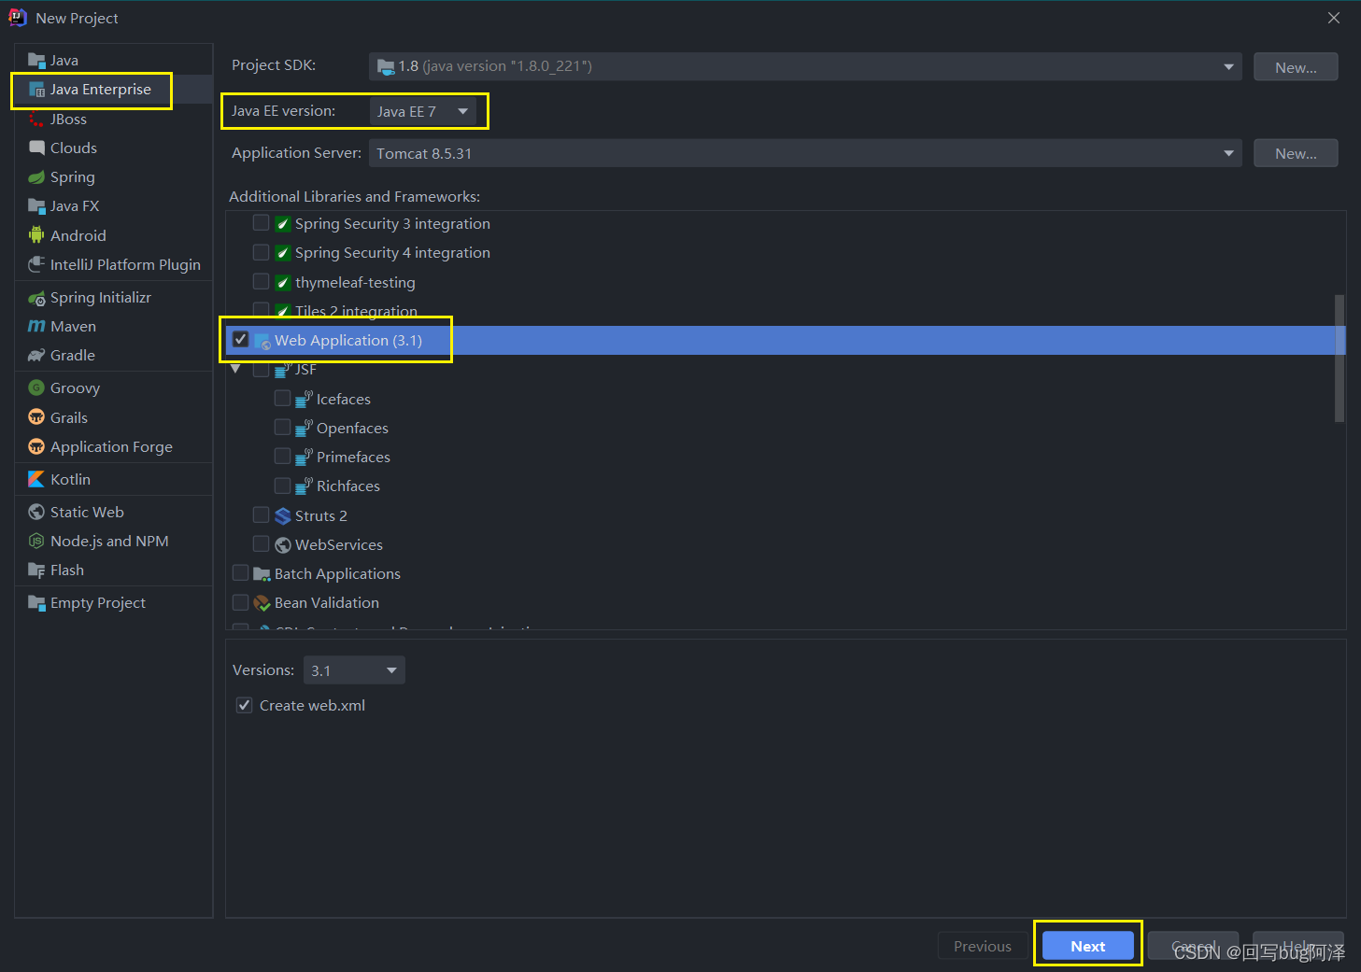This screenshot has width=1361, height=972.
Task: Toggle the Create web.xml checkbox
Action: click(x=244, y=705)
